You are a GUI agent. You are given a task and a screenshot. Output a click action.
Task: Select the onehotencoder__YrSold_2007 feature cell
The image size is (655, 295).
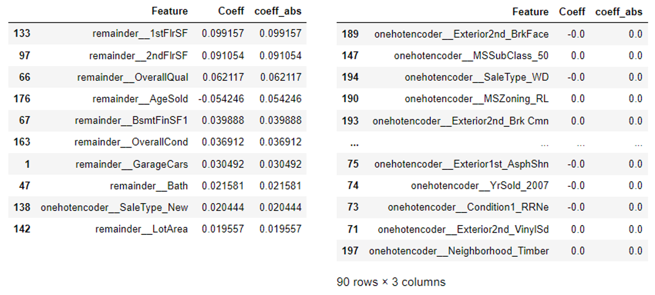tap(480, 186)
